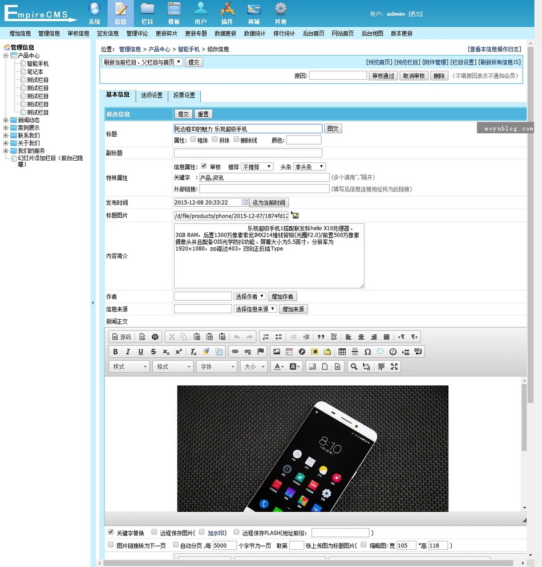Uncheck the 审核 checkbox
542x567 pixels.
click(x=204, y=166)
